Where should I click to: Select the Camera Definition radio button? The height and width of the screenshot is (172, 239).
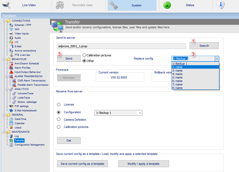point(58,119)
